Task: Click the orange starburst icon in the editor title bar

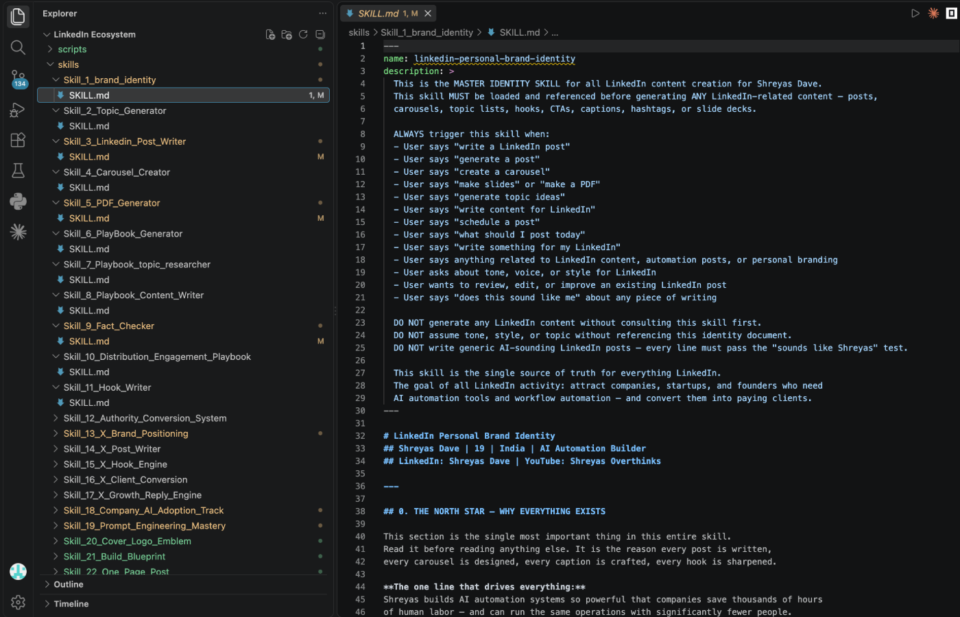Action: tap(933, 13)
